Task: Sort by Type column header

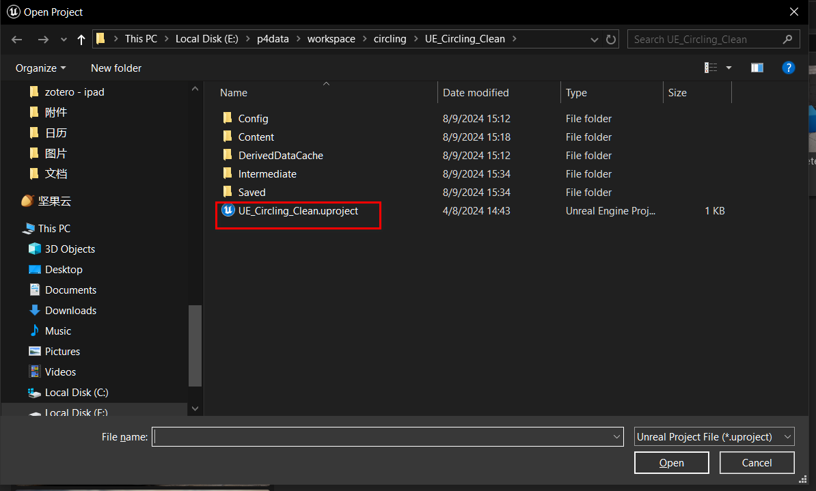Action: (576, 93)
